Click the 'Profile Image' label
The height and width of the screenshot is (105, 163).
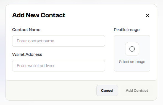[x=127, y=30]
